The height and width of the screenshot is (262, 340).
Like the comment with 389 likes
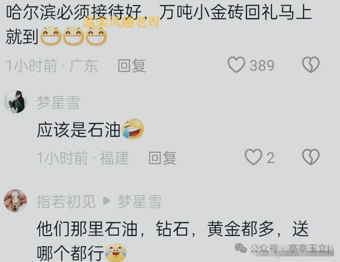coord(236,65)
